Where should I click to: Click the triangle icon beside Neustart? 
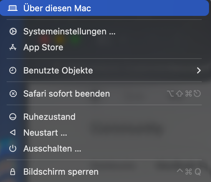pos(13,133)
